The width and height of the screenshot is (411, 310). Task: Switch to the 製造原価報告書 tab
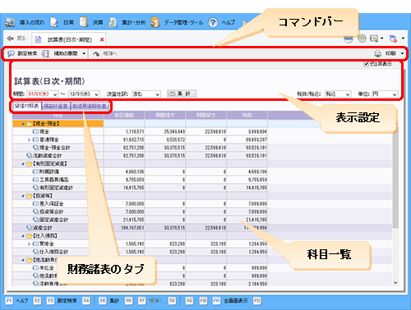[90, 106]
